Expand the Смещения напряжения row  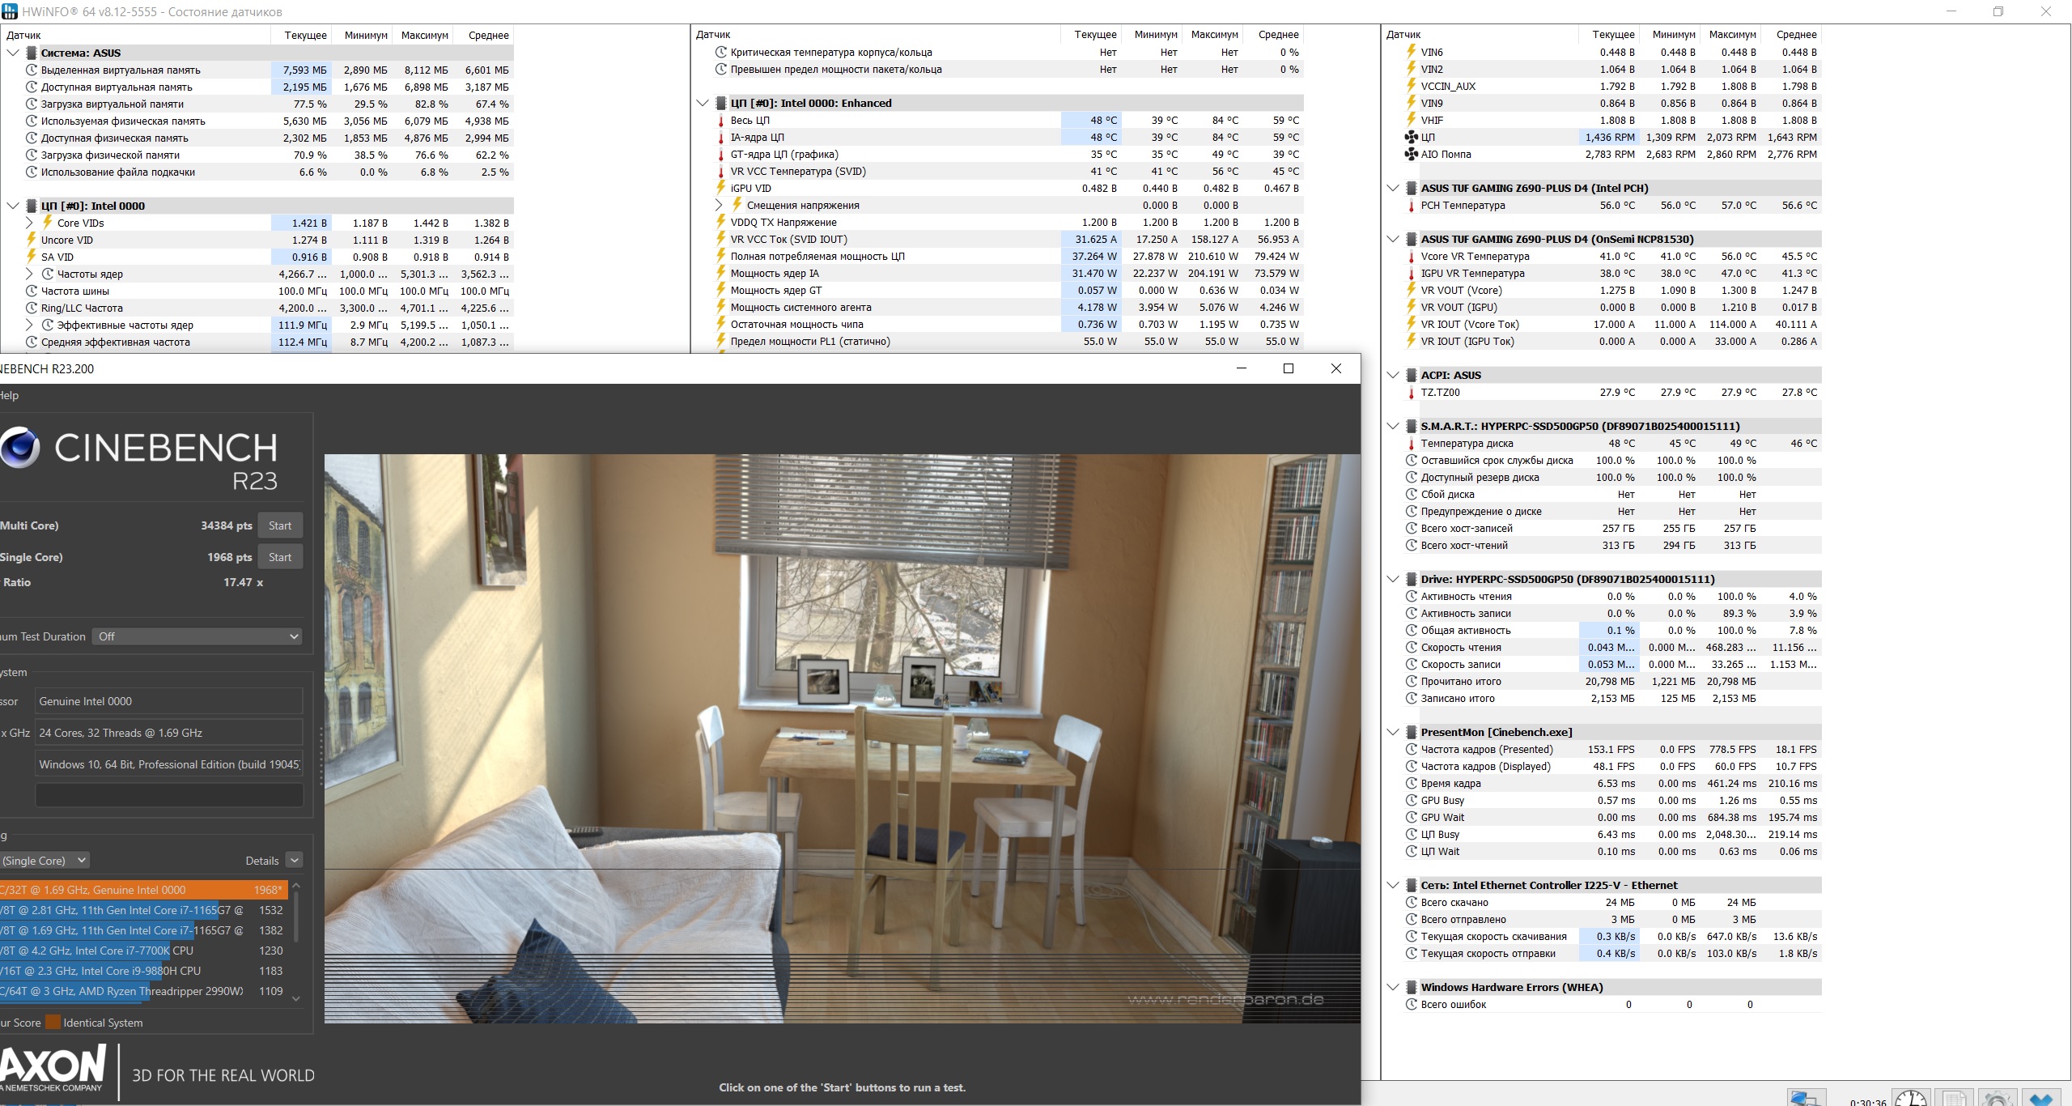tap(719, 205)
